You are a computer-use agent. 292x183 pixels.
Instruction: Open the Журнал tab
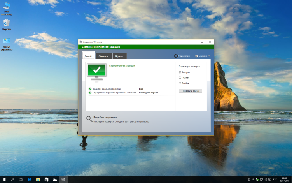[119, 56]
